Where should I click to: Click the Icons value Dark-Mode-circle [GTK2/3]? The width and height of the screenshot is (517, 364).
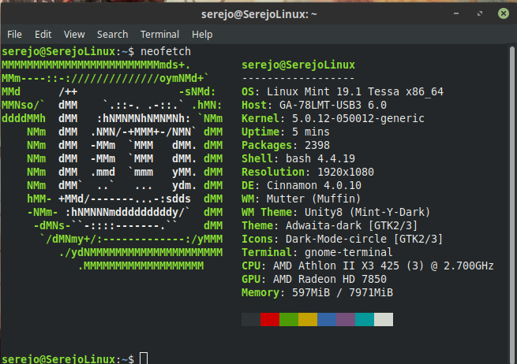(364, 239)
